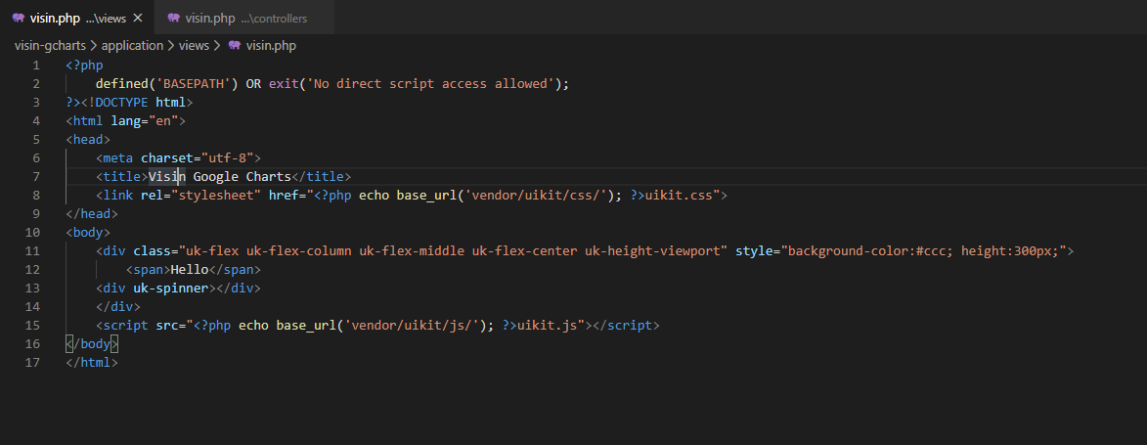Select visin-gcharts in the breadcrumb
Viewport: 1147px width, 445px height.
click(50, 45)
